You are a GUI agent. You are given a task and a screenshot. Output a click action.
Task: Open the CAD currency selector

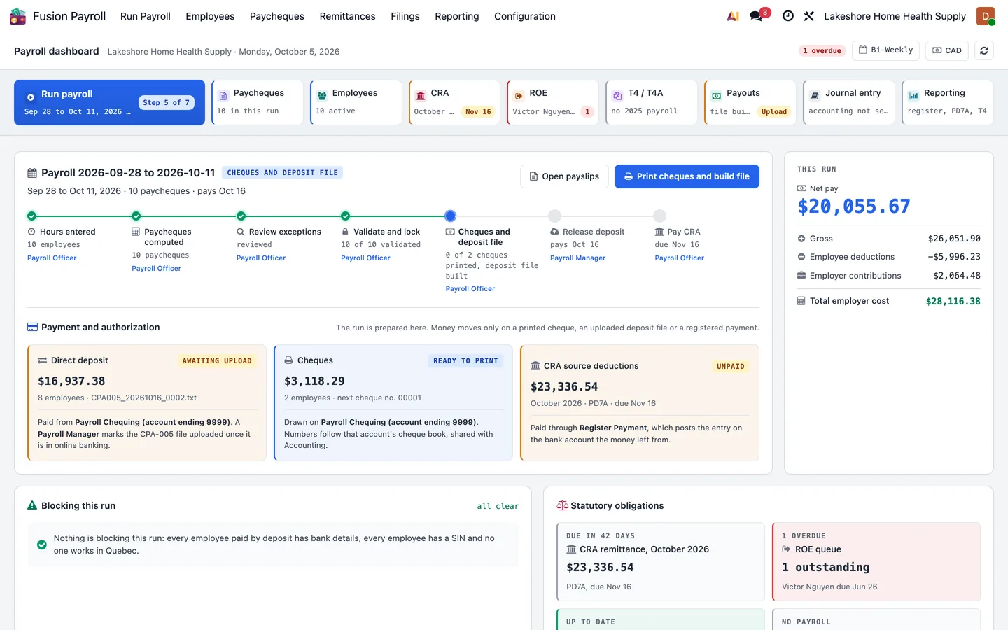tap(947, 50)
